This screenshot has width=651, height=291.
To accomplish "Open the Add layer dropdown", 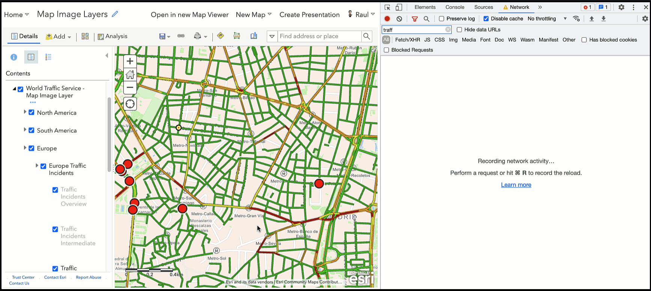I will point(59,36).
